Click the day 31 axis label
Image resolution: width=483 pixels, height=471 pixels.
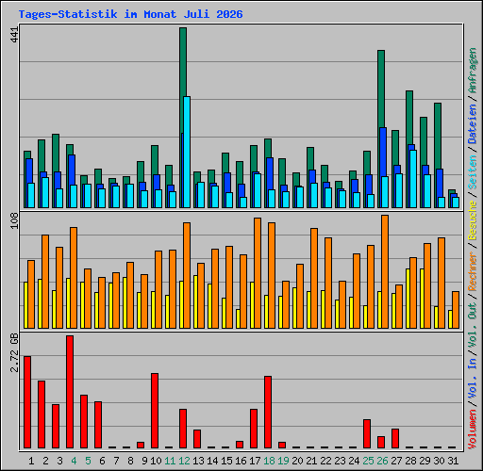pos(453,461)
